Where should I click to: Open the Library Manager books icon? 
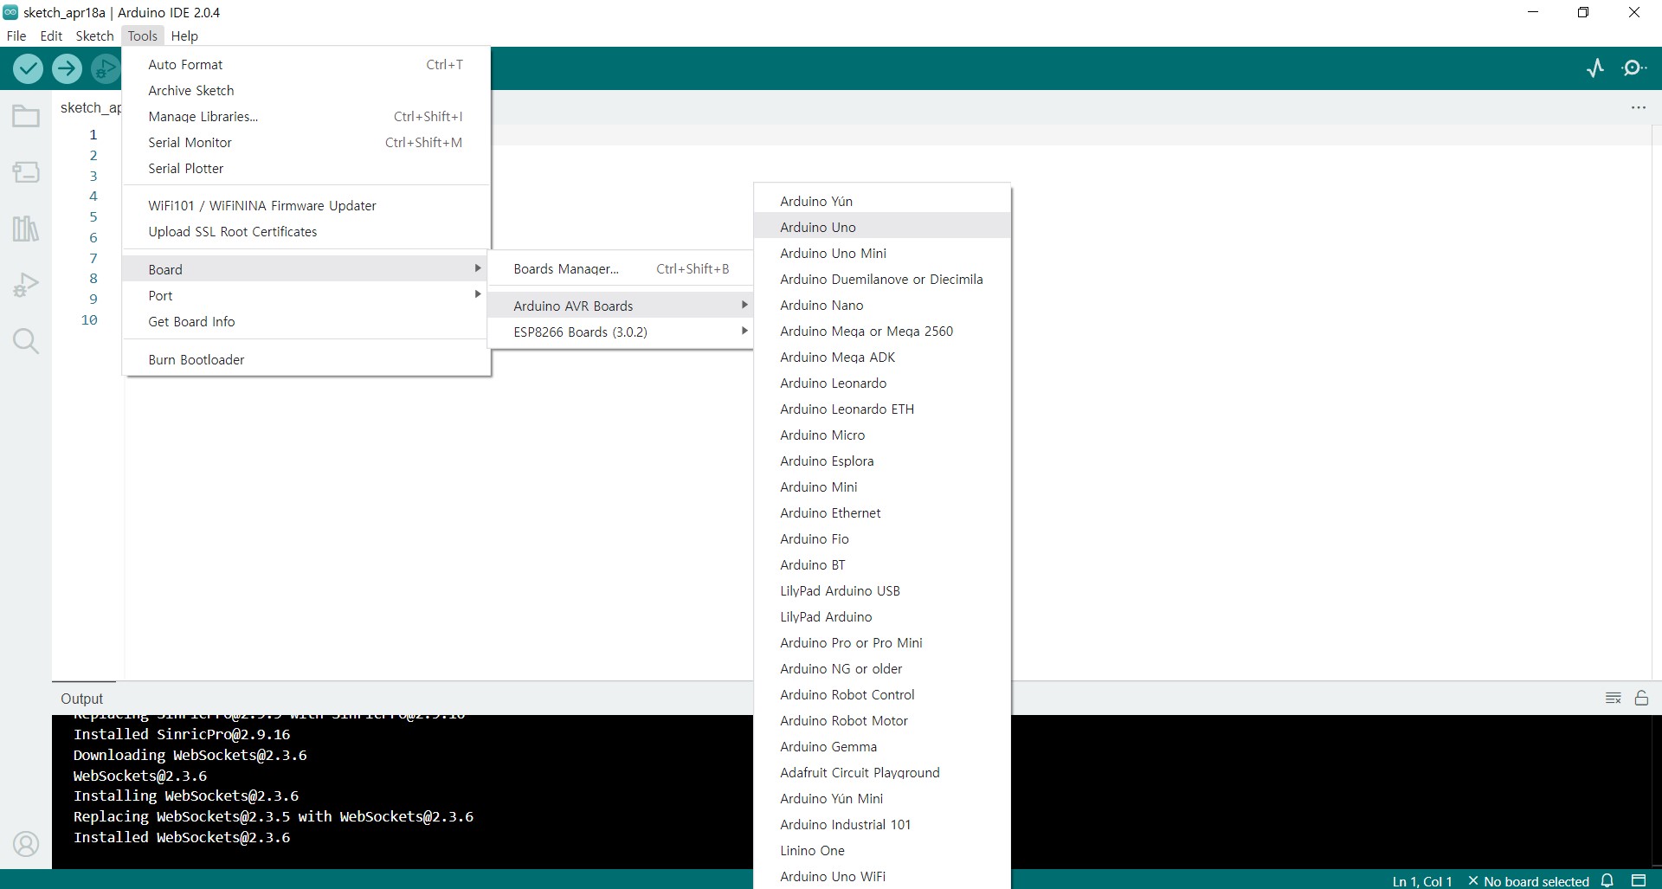pos(26,229)
